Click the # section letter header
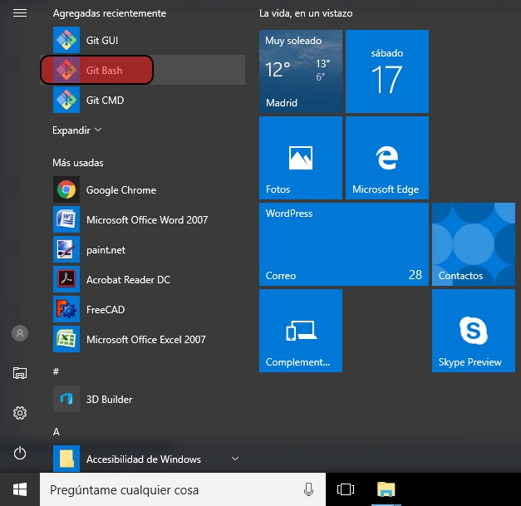Screen dimensions: 521x506 [x=56, y=371]
